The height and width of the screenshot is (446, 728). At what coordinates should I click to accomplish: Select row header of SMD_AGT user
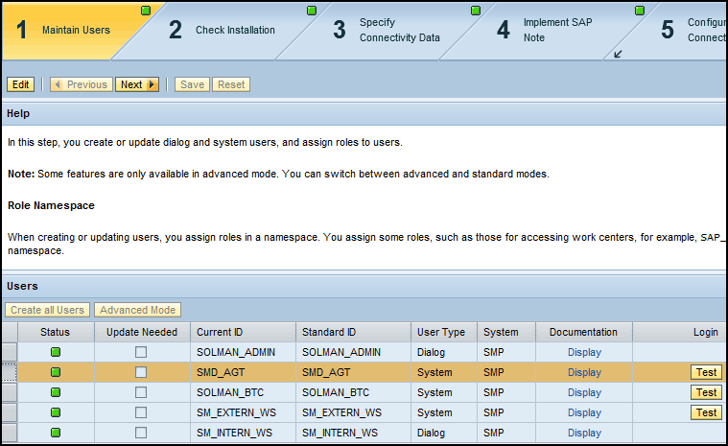coord(10,372)
